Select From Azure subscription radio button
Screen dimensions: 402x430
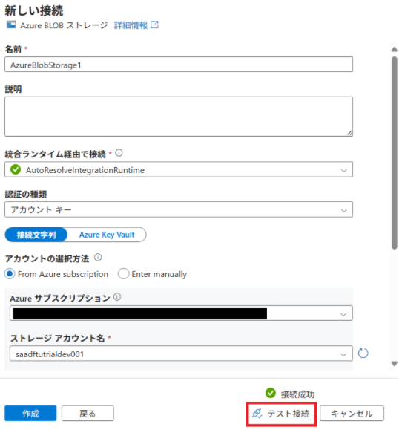click(x=10, y=274)
